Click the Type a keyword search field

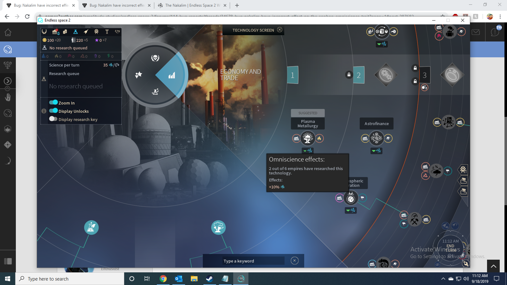[253, 261]
